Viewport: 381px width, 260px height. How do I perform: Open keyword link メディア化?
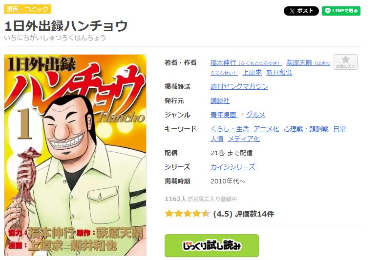click(x=244, y=139)
